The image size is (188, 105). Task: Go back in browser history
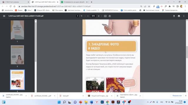[x=3, y=6]
